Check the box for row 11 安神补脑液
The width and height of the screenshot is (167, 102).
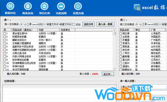4,66
